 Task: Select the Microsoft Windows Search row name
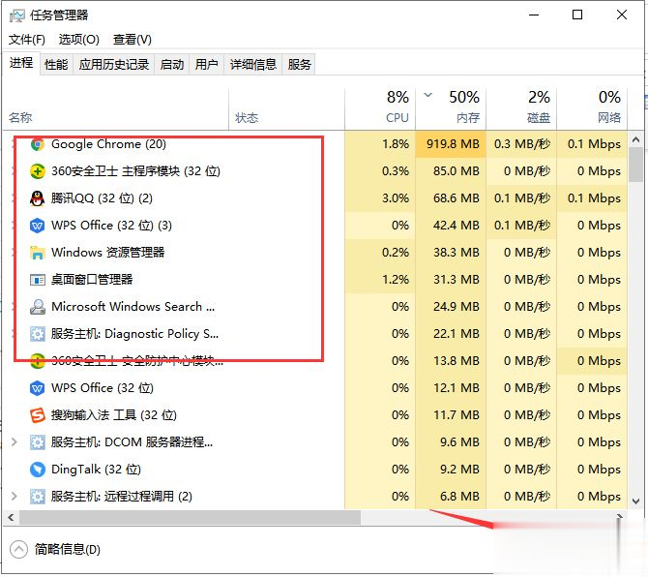tap(133, 307)
